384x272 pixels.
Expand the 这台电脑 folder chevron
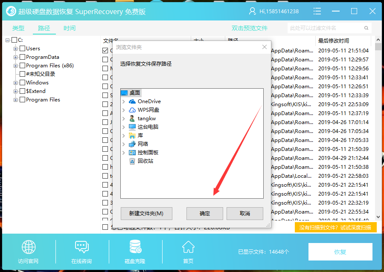(x=124, y=127)
